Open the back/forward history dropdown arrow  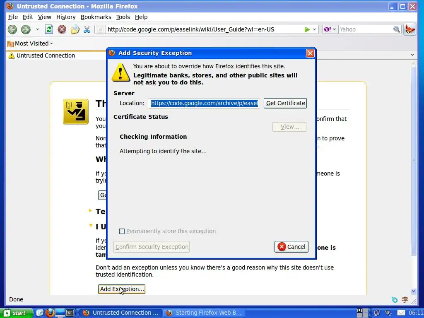(x=37, y=29)
